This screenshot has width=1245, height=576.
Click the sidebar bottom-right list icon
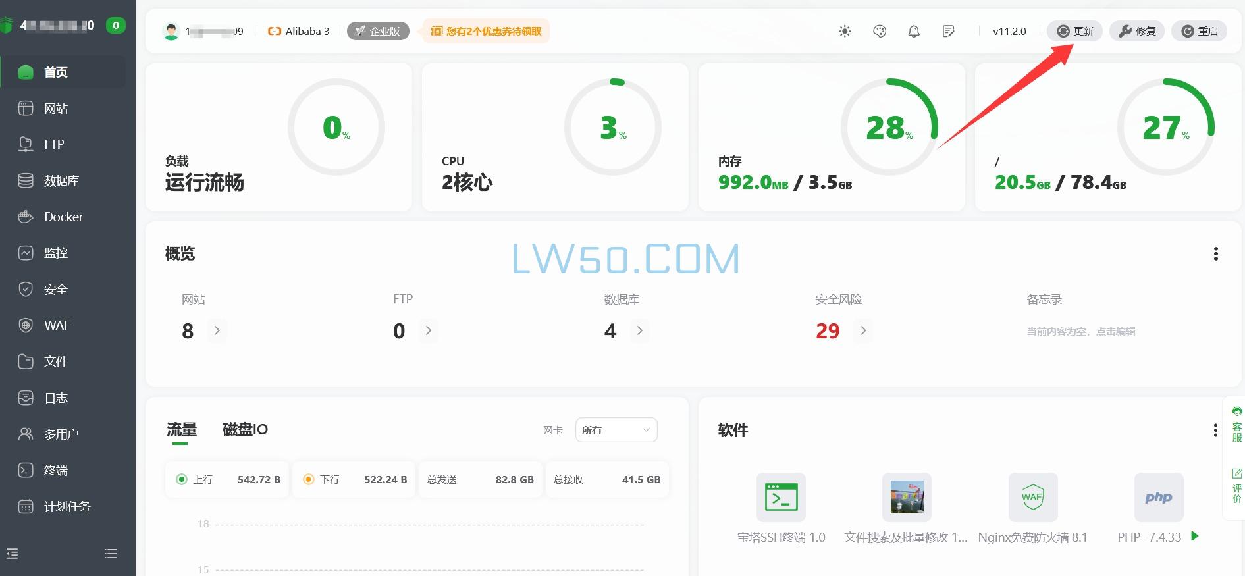pos(111,554)
